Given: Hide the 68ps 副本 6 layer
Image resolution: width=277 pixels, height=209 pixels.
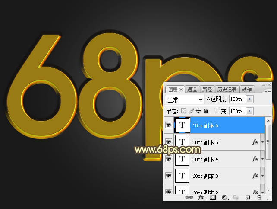Looking at the screenshot, I should (x=169, y=125).
